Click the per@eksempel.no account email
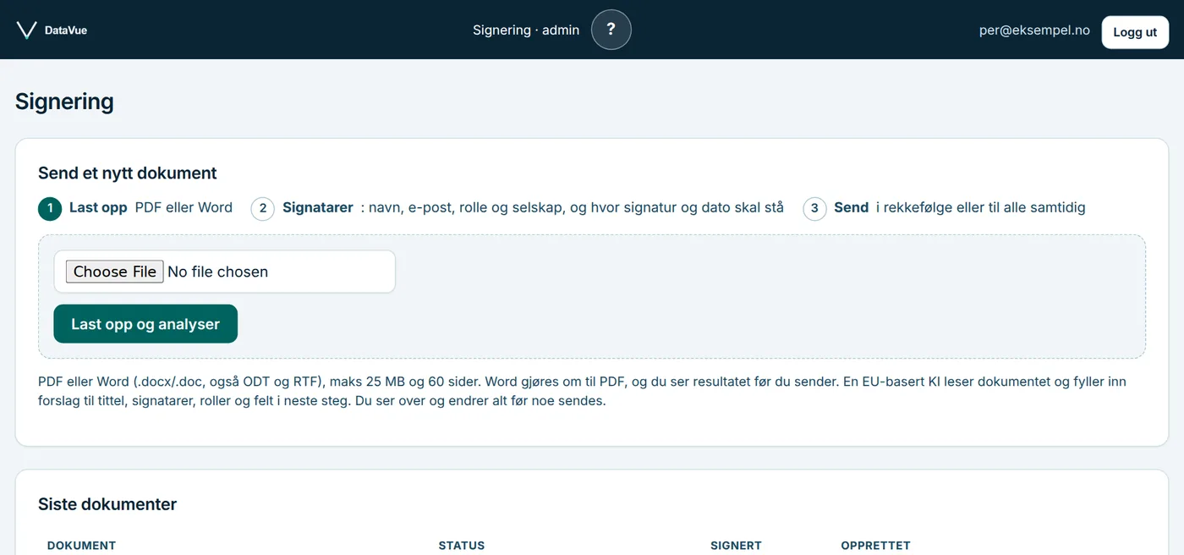Viewport: 1184px width, 555px height. pyautogui.click(x=1034, y=30)
